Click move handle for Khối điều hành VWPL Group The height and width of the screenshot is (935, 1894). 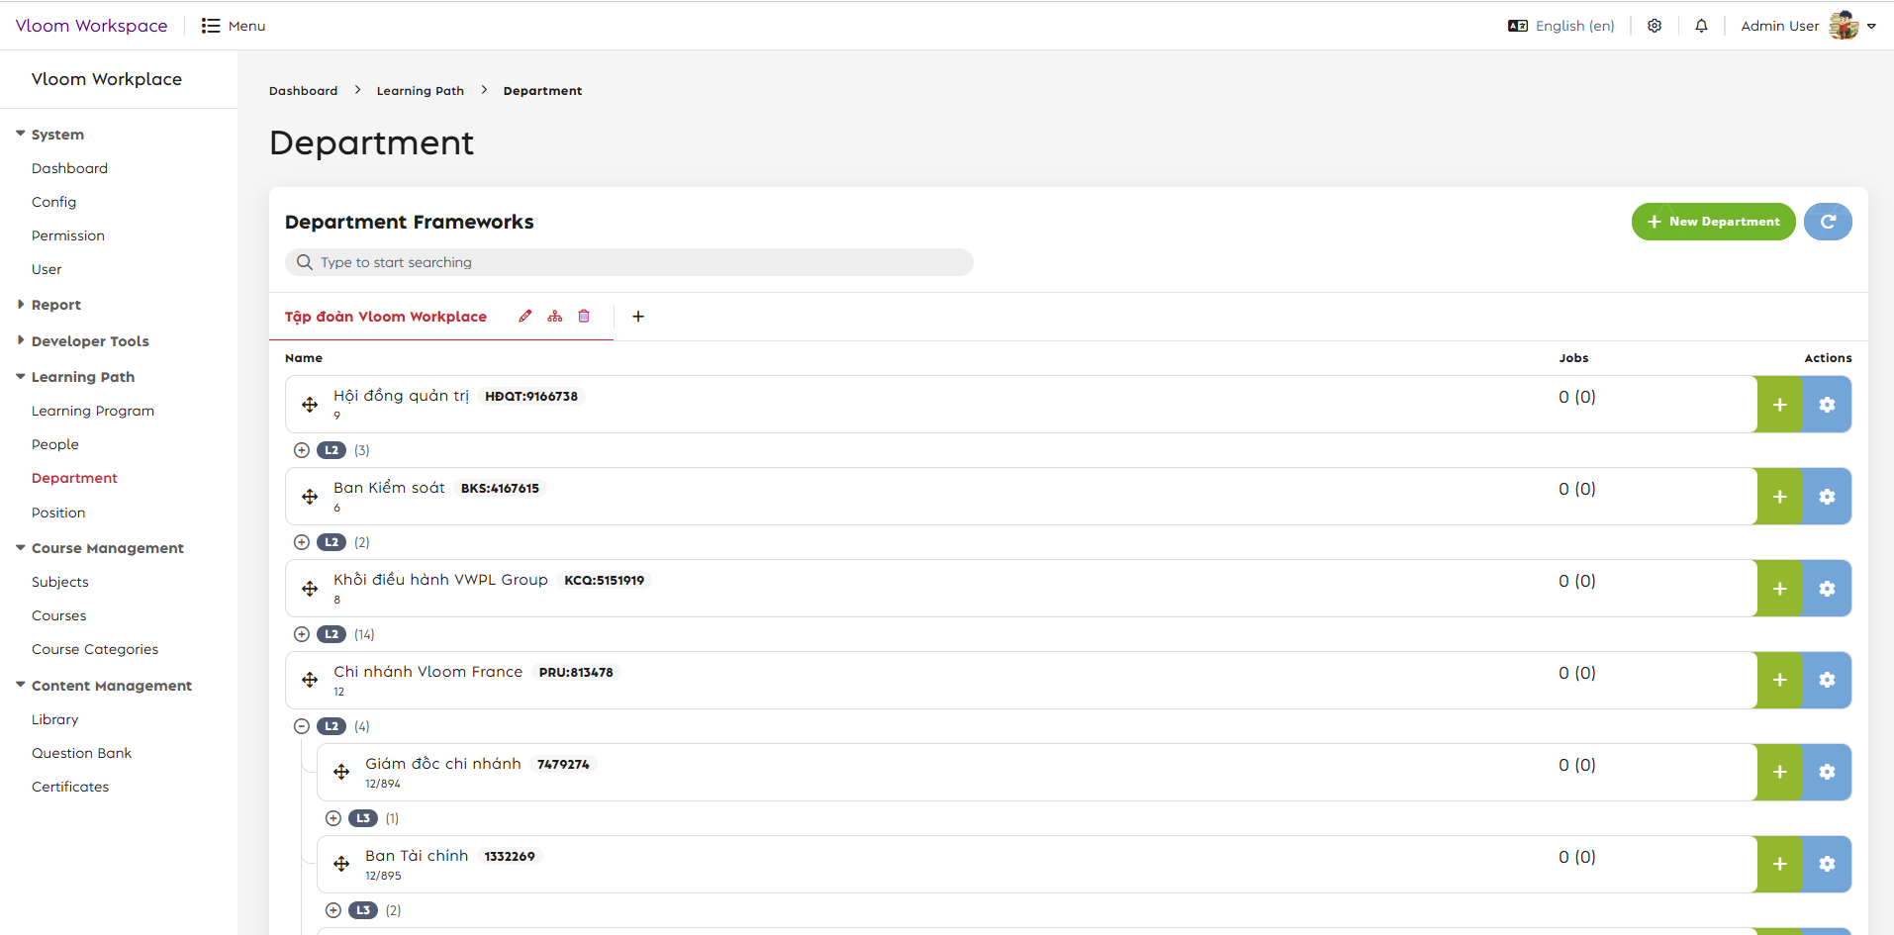pos(310,589)
